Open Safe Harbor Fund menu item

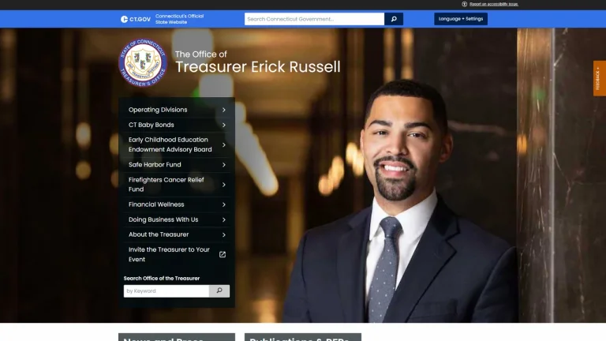pos(155,165)
